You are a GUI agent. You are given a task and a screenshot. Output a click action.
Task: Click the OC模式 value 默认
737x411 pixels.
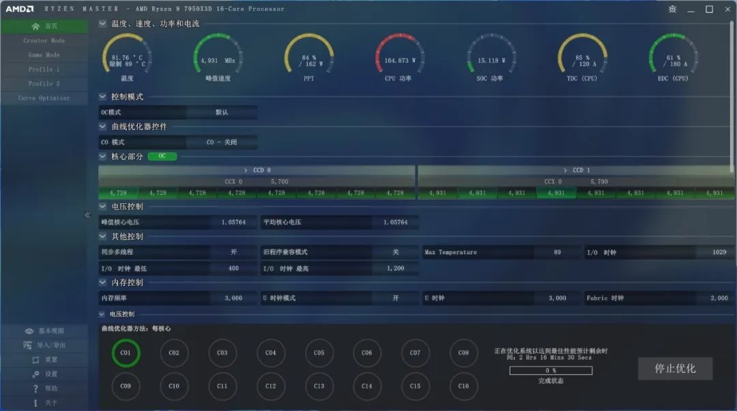[222, 112]
